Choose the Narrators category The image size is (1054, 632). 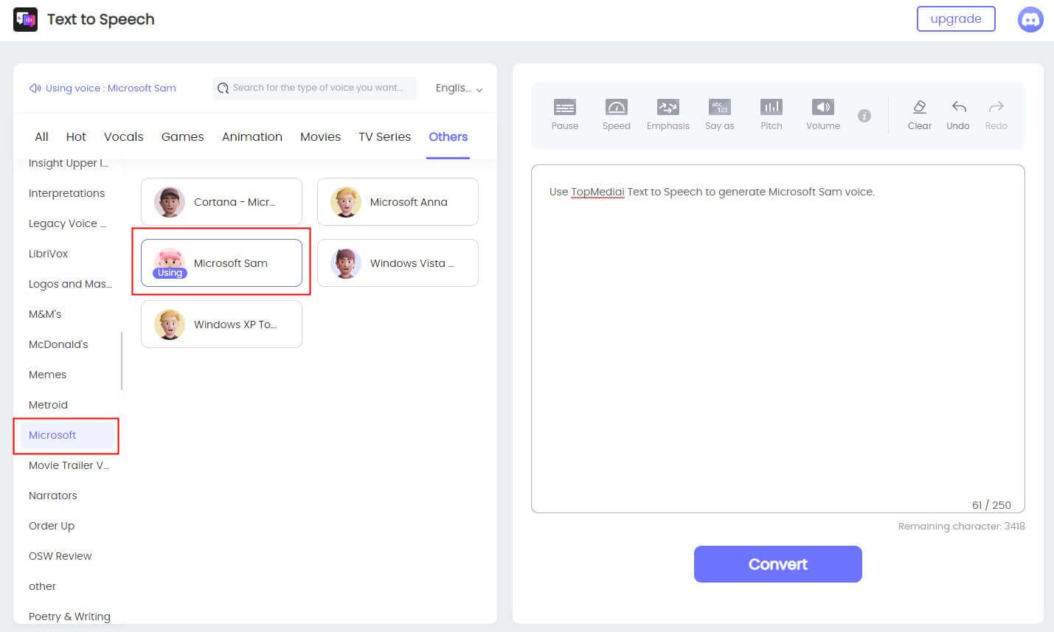(52, 496)
